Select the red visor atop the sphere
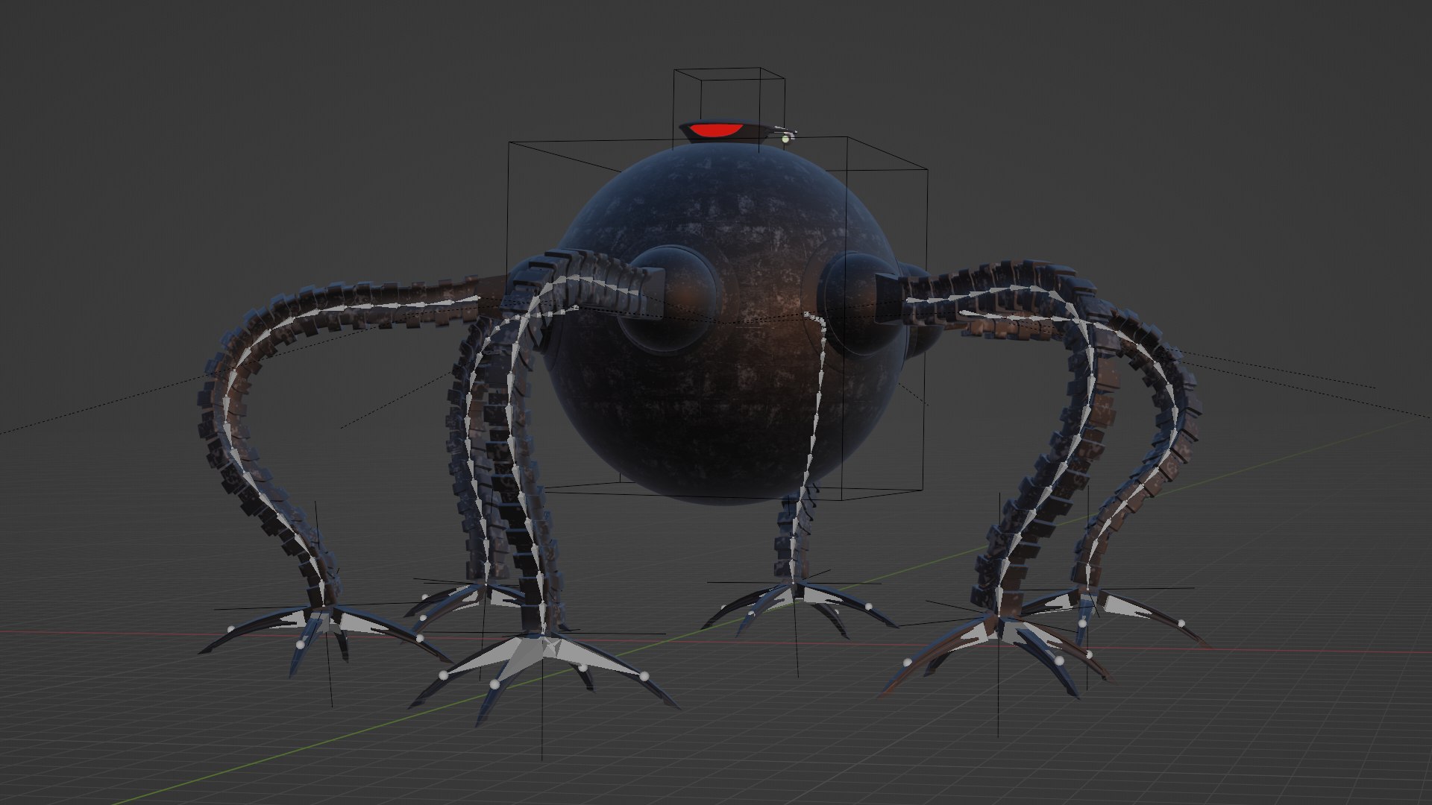This screenshot has width=1432, height=805. tap(715, 132)
